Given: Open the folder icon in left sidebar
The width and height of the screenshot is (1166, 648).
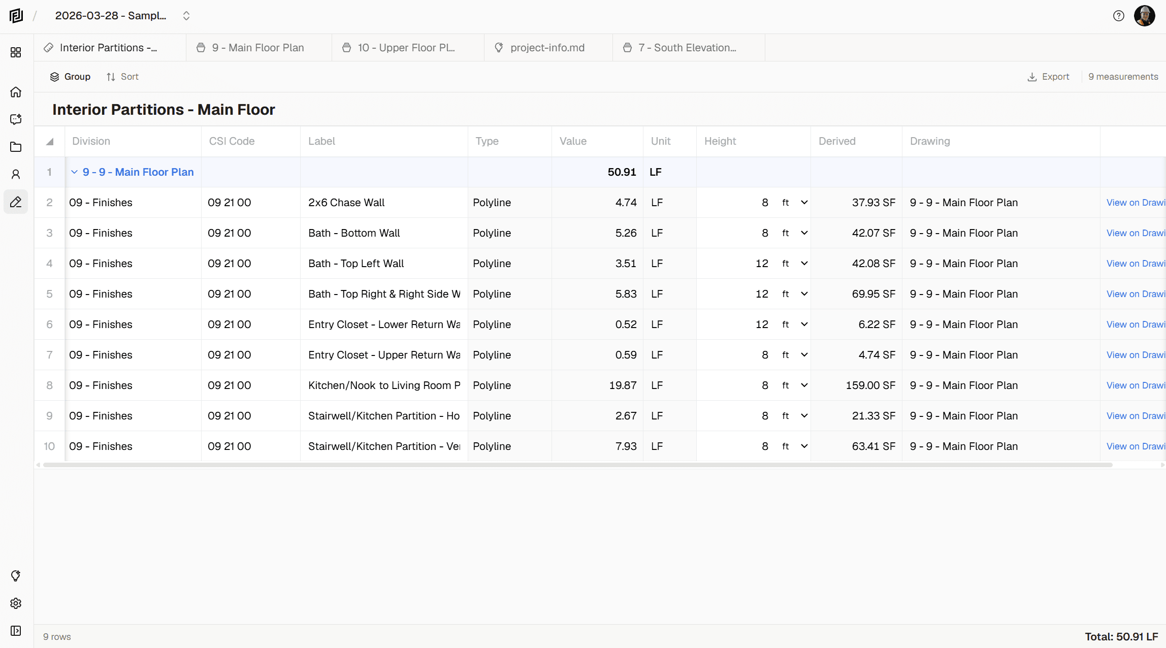Looking at the screenshot, I should pyautogui.click(x=16, y=147).
